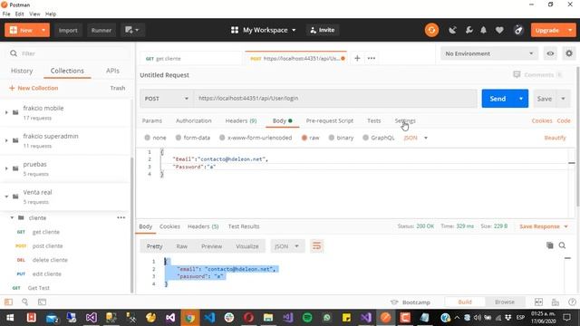Switch to the History tab
This screenshot has width=580, height=326.
(x=22, y=71)
